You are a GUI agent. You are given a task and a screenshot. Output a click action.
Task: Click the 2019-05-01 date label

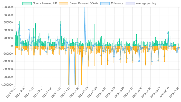tap(155, 92)
